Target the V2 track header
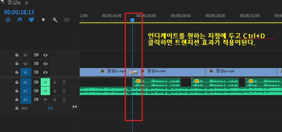Viewport: 282px width, 132px height. [25, 64]
